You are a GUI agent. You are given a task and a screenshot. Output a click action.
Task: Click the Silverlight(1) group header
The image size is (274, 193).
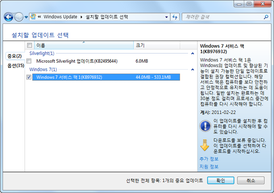[42, 53]
